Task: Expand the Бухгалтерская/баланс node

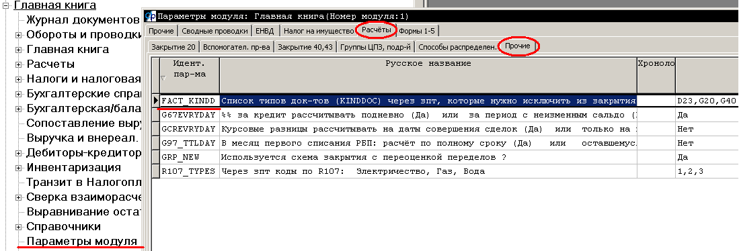Action: (x=19, y=109)
